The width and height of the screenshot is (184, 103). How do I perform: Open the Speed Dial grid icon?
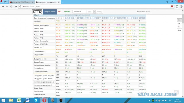tap(16, 7)
